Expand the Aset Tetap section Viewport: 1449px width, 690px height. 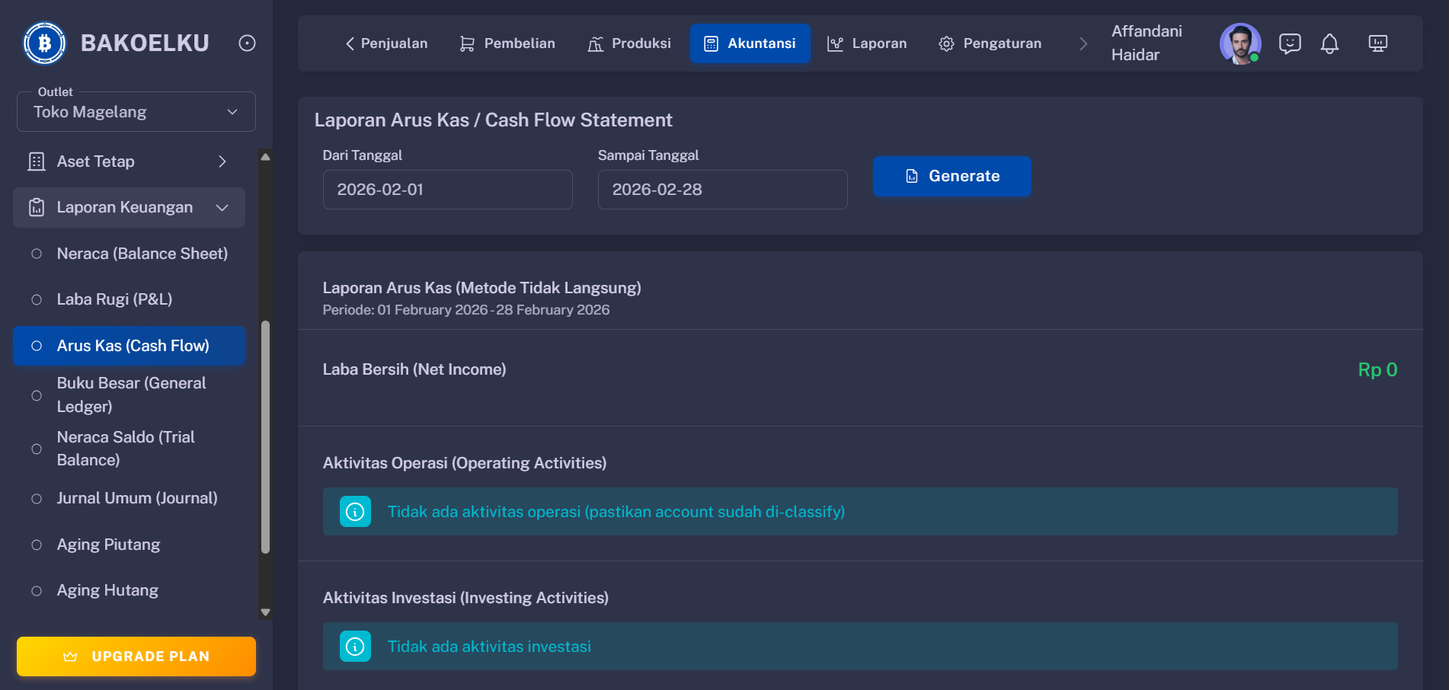[x=128, y=161]
